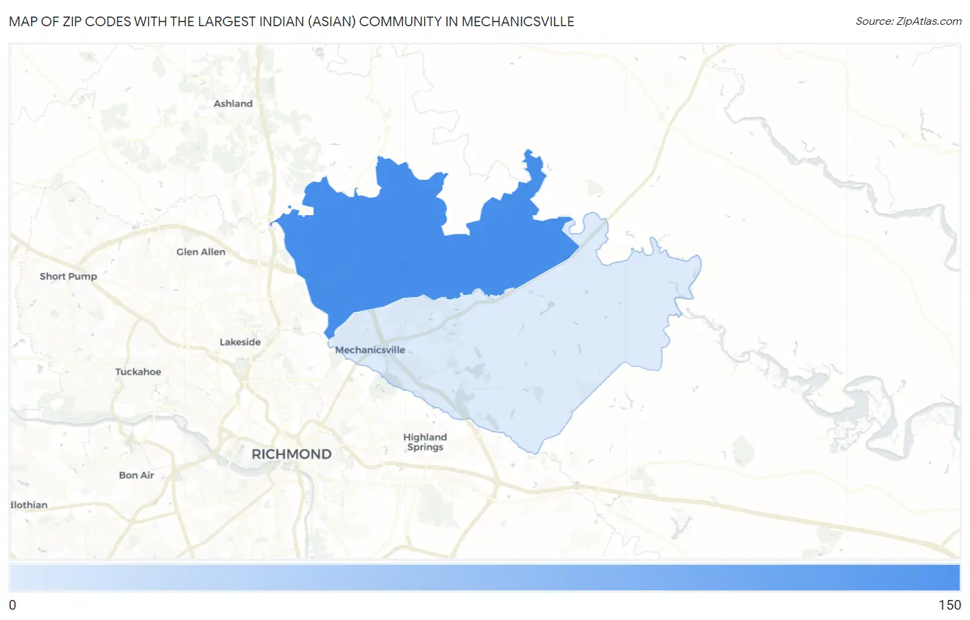The image size is (970, 620).
Task: Click the Tuckahoe label
Action: click(x=138, y=372)
